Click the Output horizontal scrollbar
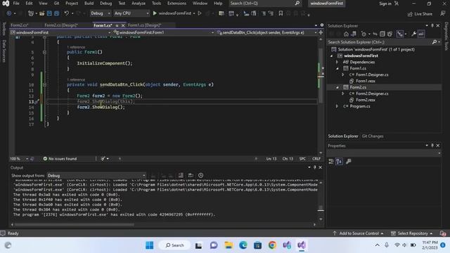The image size is (450, 253). (75, 225)
